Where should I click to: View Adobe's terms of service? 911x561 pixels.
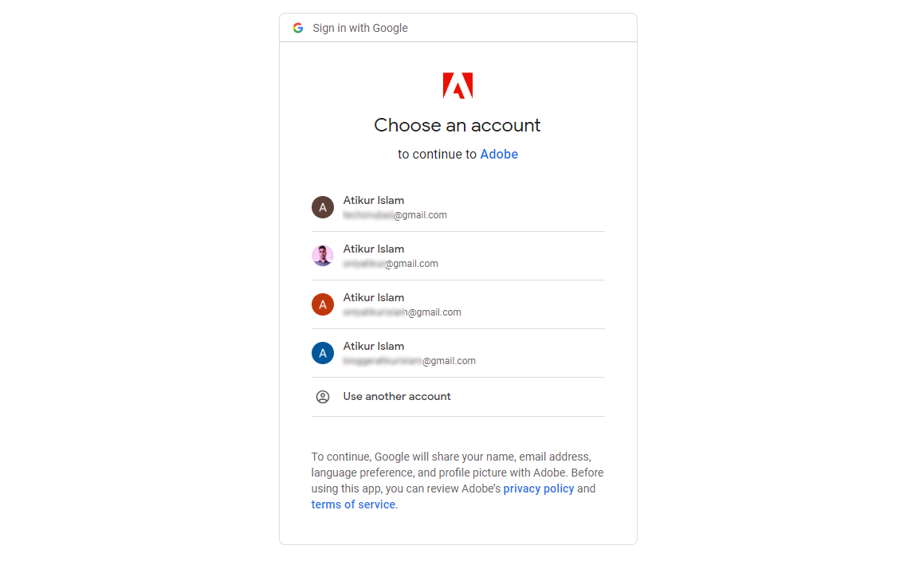352,504
